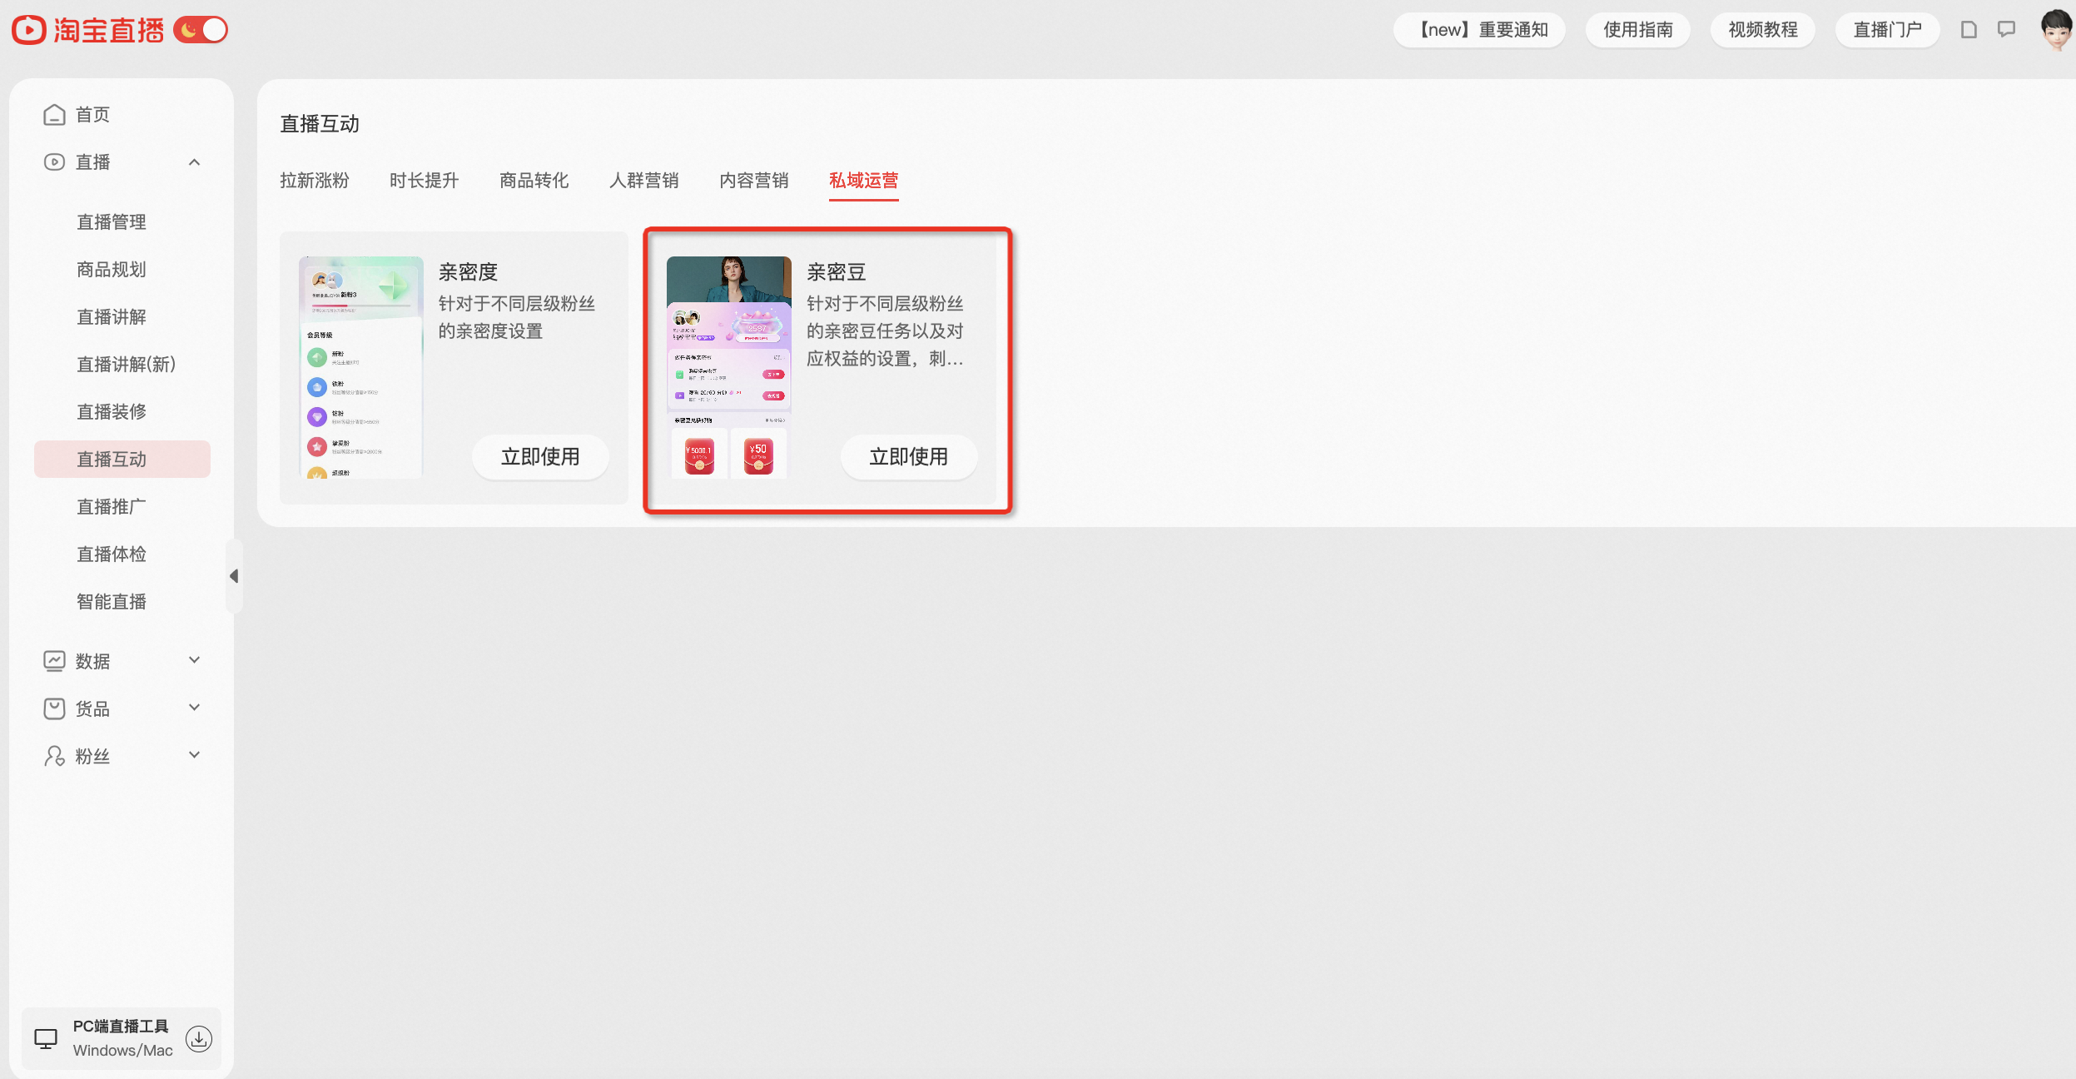Open the 视频教程 tutorials
This screenshot has width=2076, height=1079.
[x=1762, y=30]
